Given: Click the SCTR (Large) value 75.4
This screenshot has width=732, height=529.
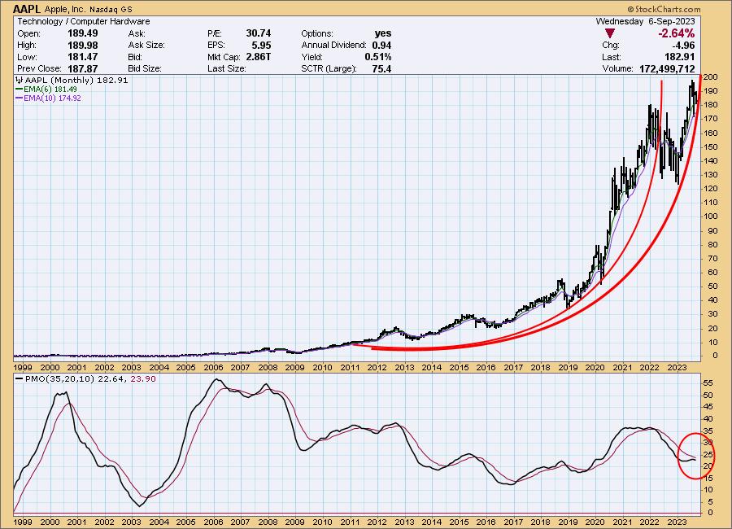Looking at the screenshot, I should [x=381, y=68].
